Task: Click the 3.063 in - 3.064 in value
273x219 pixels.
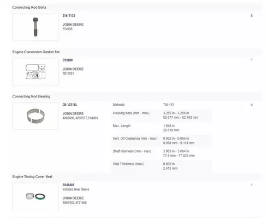Action: [176, 151]
